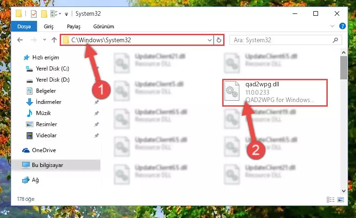This screenshot has height=218, width=356.
Task: Open the Dosya menu tab
Action: coord(24,26)
